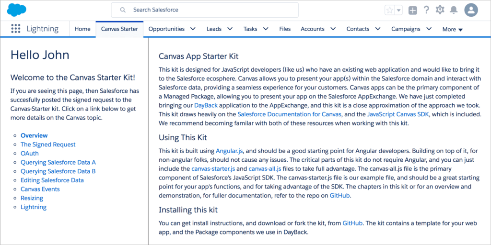Open the user profile avatar
Viewport: 491px width, 245px height.
471,10
